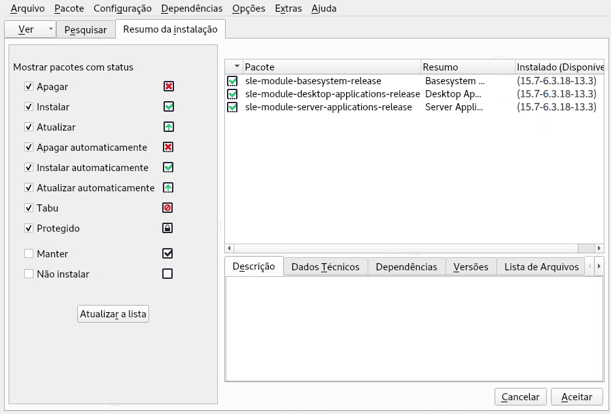Click the Pacote column header
This screenshot has height=414, width=611.
click(x=330, y=67)
